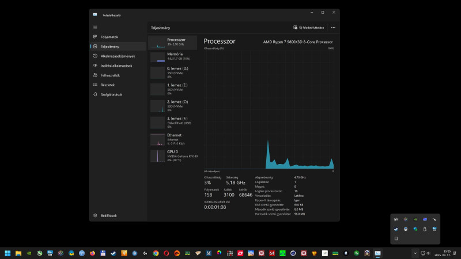Click the AMD Ryzen 7 9800X3D label

pyautogui.click(x=298, y=42)
